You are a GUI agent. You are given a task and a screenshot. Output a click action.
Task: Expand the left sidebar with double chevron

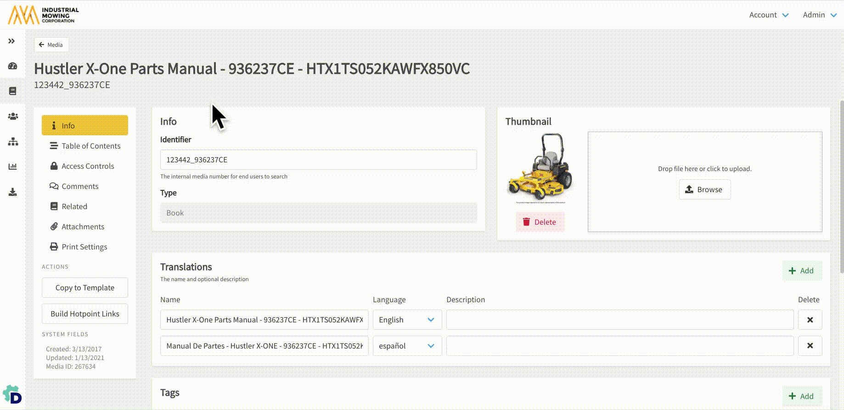[12, 41]
